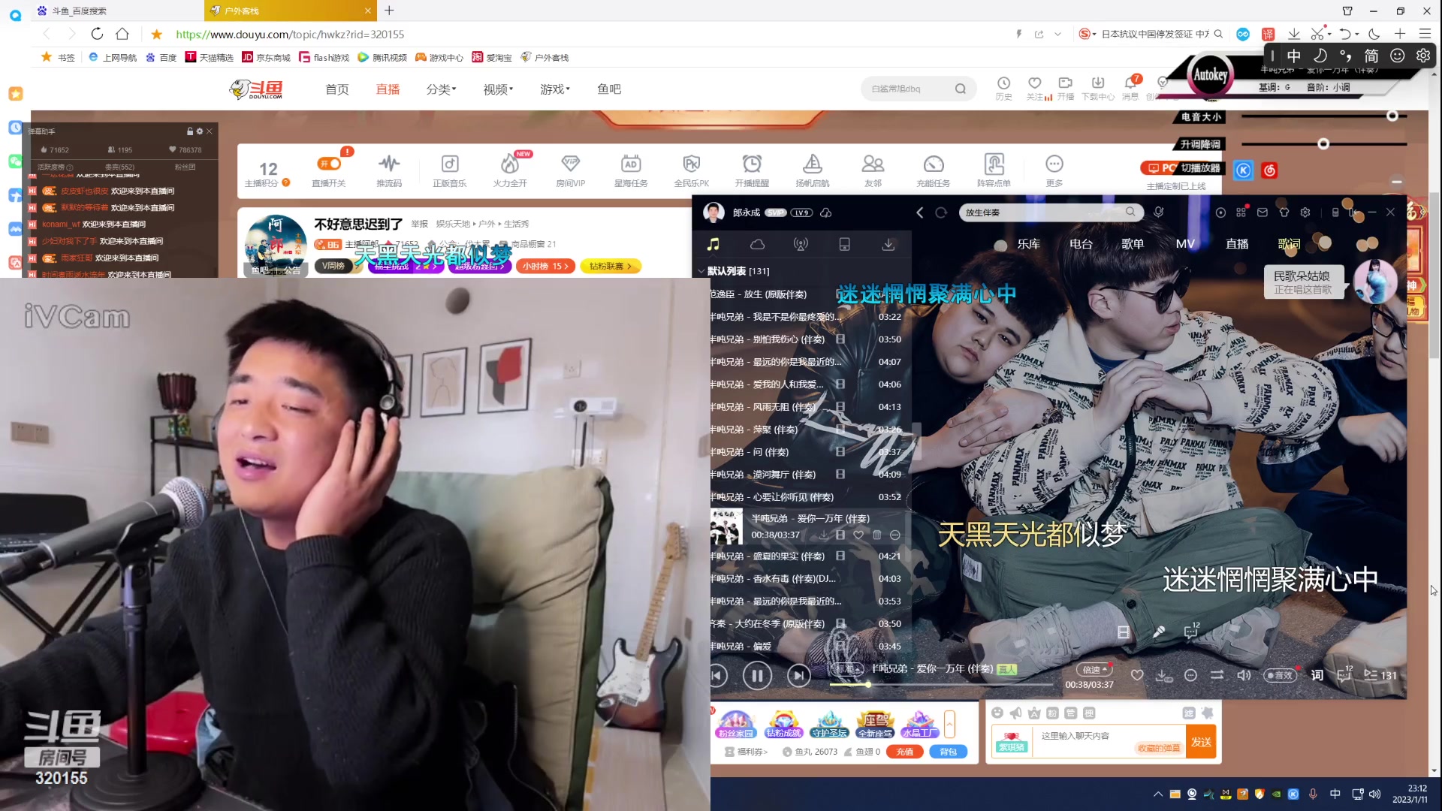Open the 扬帆启航 sailboat icon
Screen dimensions: 1442x811
(813, 164)
